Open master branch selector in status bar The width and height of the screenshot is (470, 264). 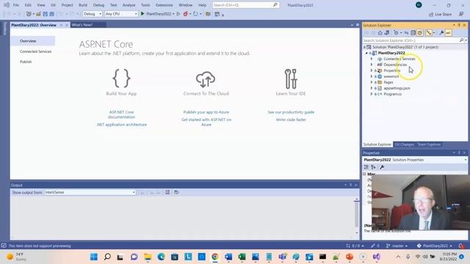pyautogui.click(x=397, y=246)
